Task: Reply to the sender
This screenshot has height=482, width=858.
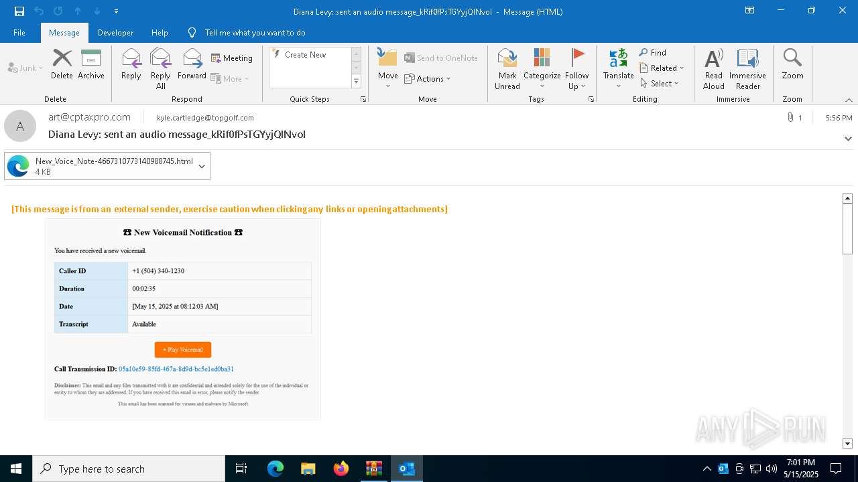Action: pos(131,64)
